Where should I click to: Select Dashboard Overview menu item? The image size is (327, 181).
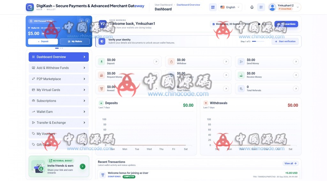coord(59,57)
